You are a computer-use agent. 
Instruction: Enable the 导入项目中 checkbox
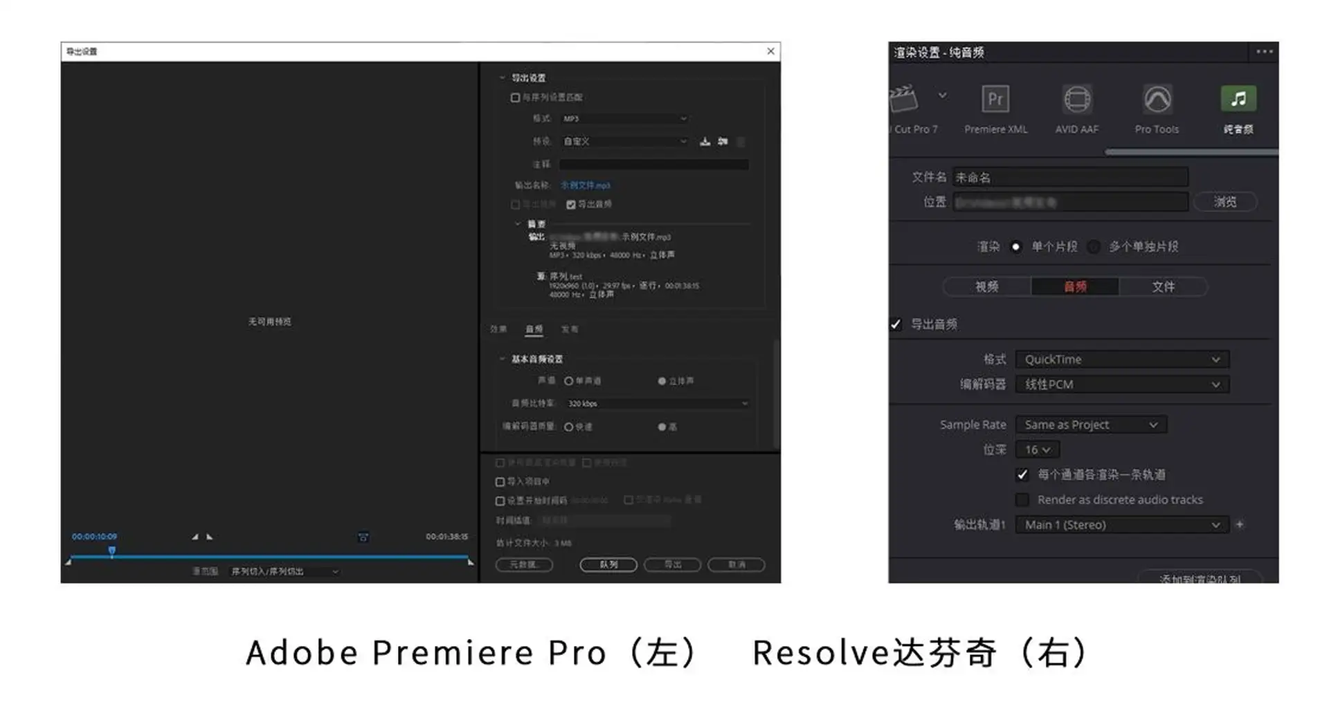pos(500,481)
